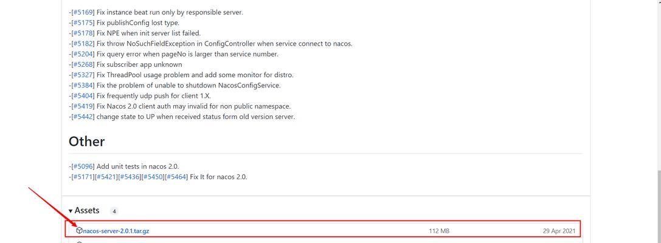
Task: Open issue #5171 in the Other section
Action: 83,177
